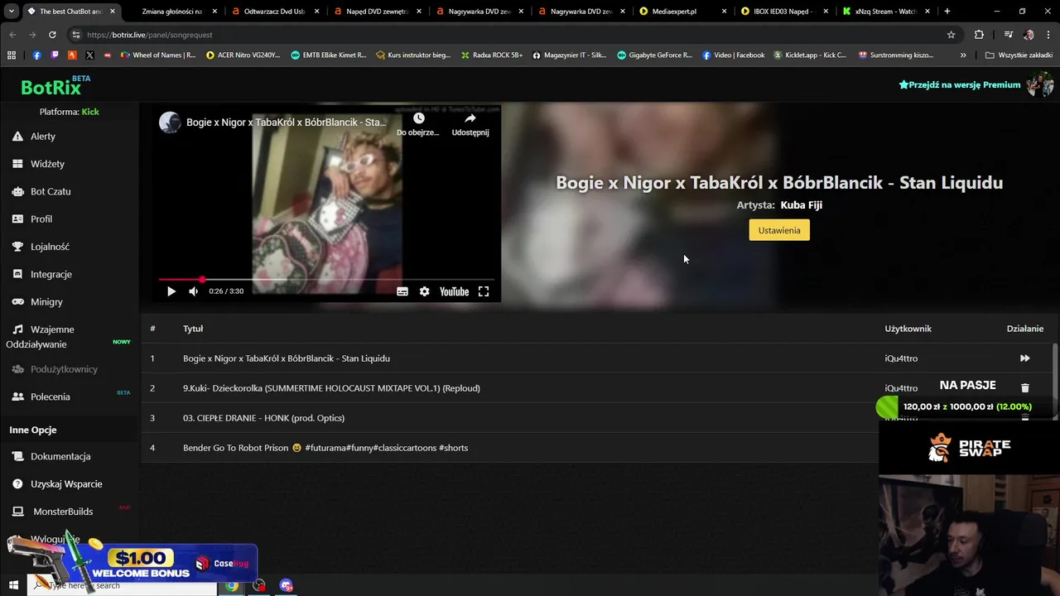Open Kicklet.app bookmark

pyautogui.click(x=810, y=55)
